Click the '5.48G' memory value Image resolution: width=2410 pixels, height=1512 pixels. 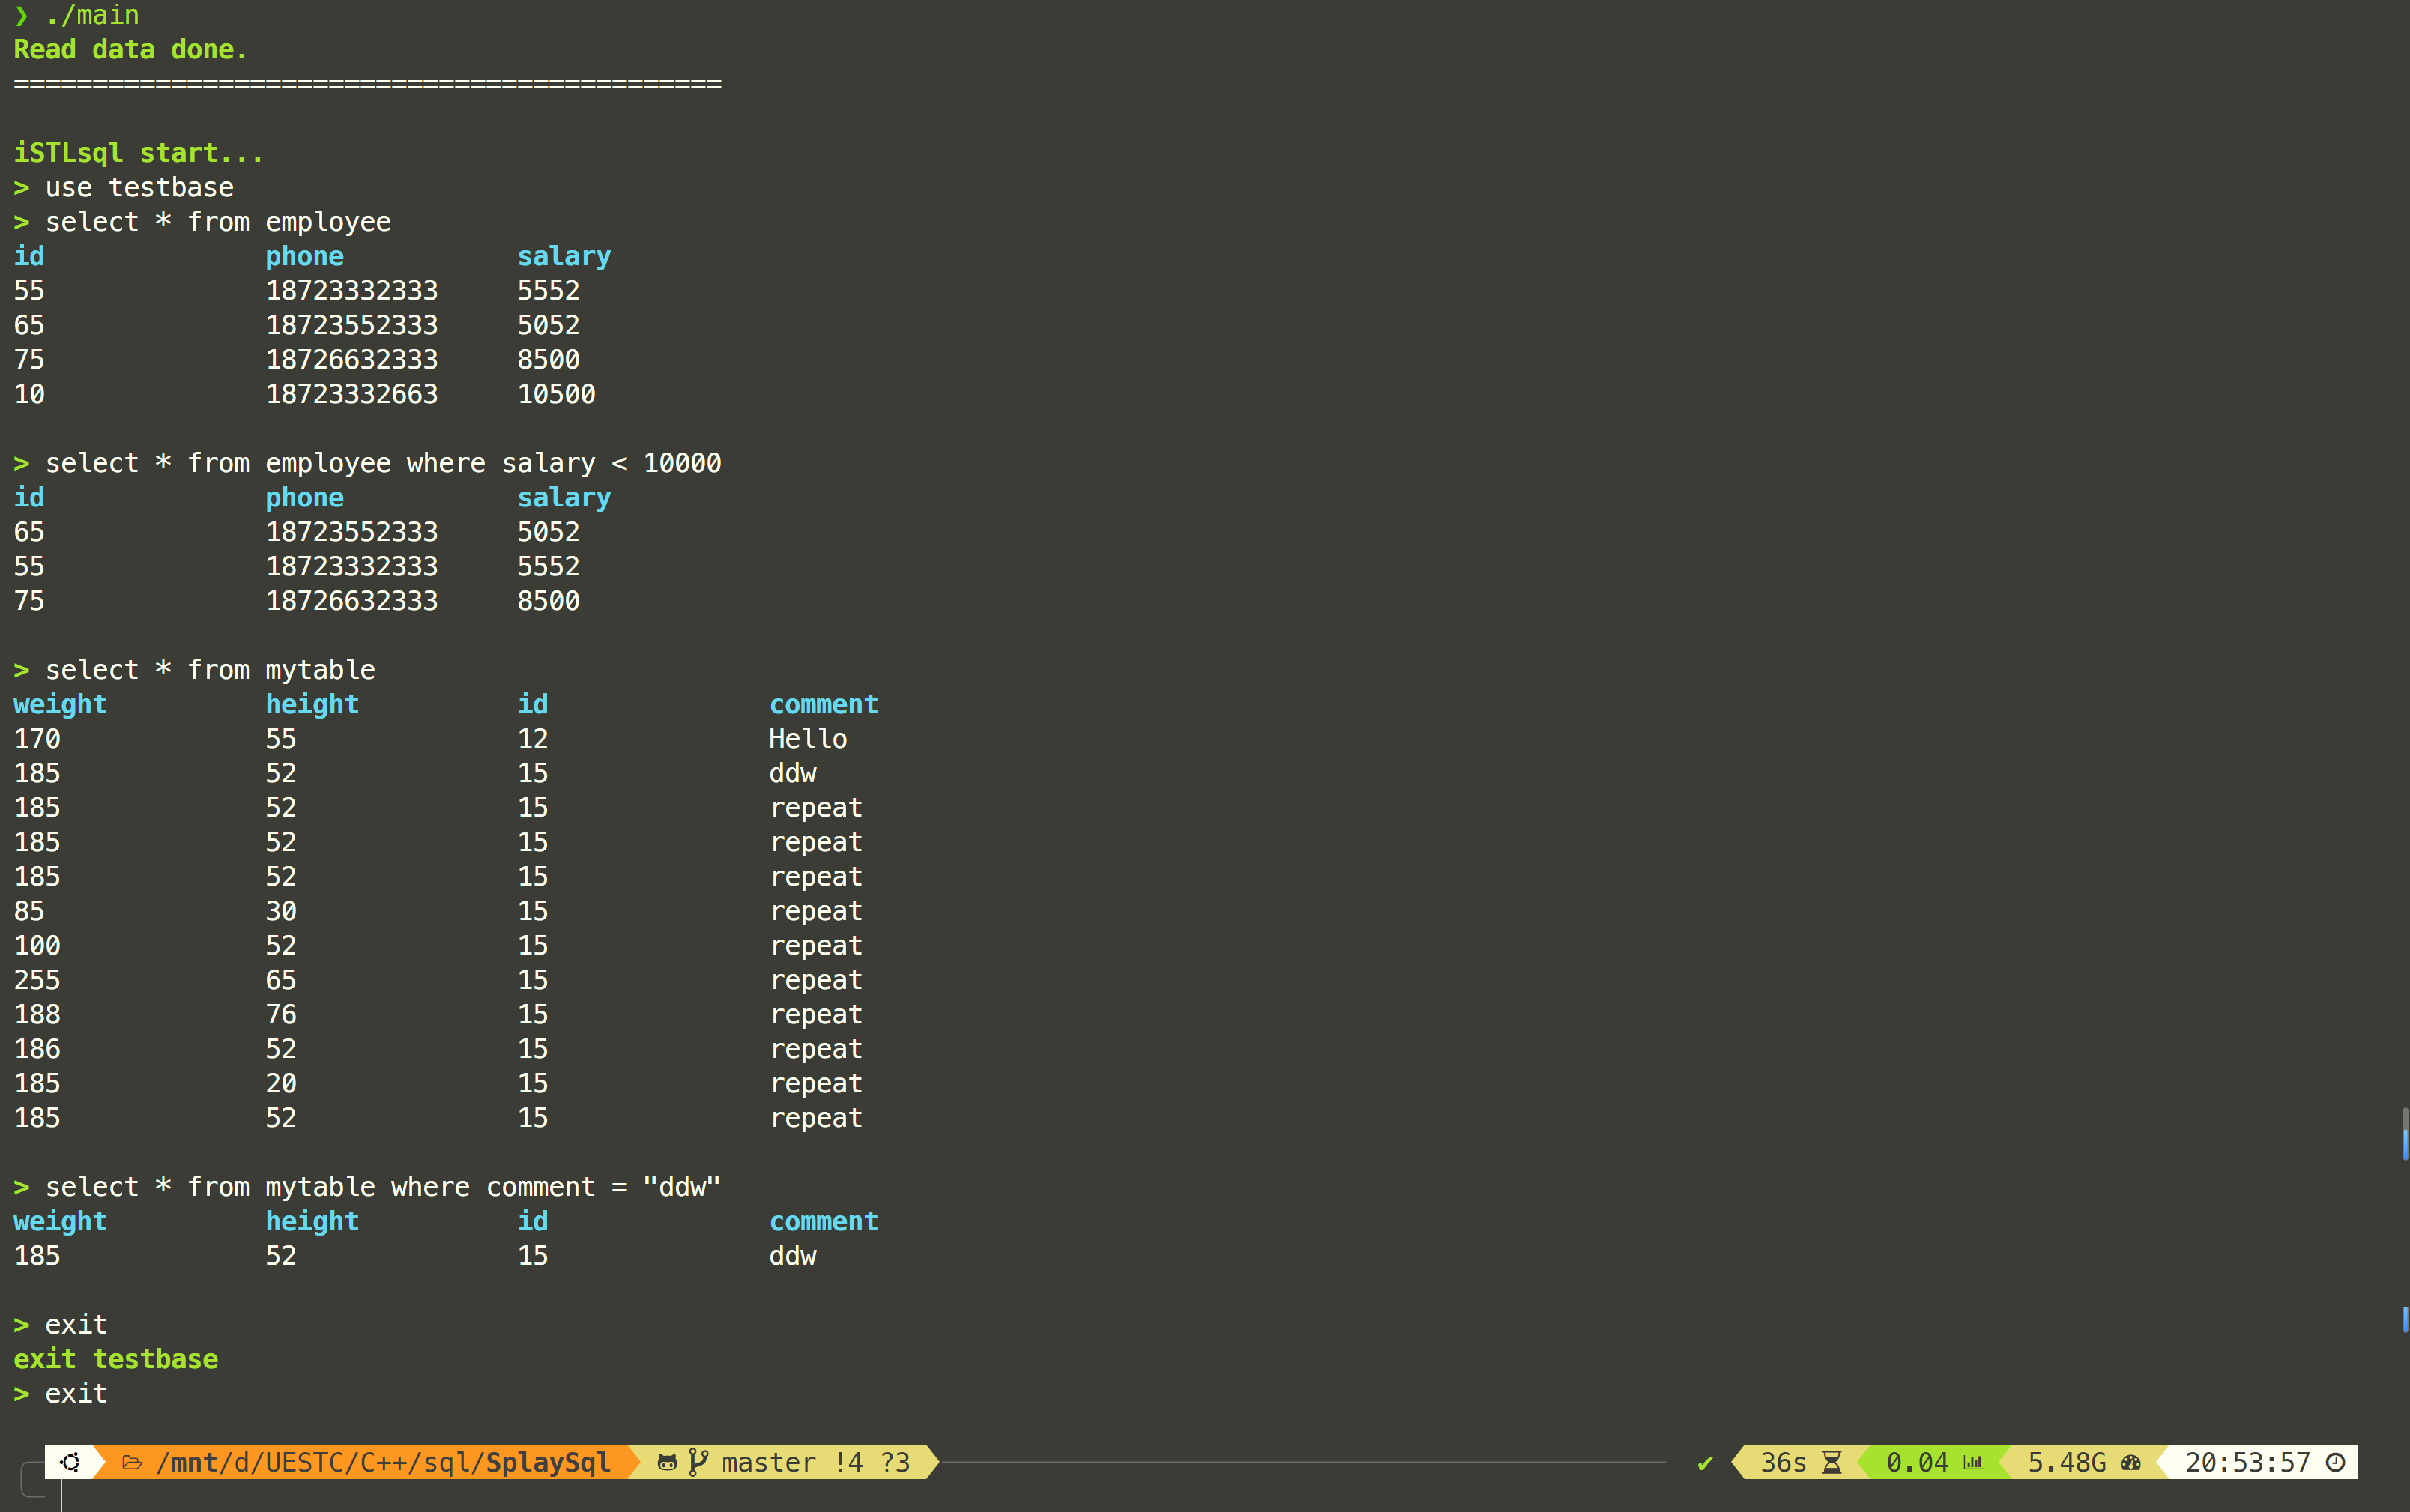click(x=2066, y=1463)
